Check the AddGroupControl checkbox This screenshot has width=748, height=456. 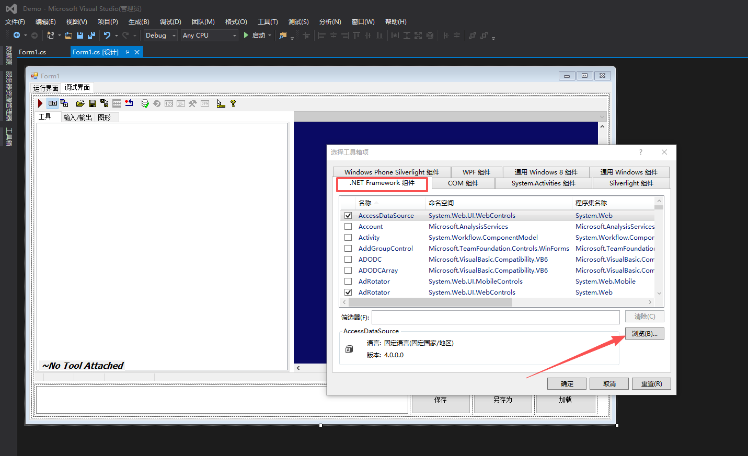[x=348, y=248]
